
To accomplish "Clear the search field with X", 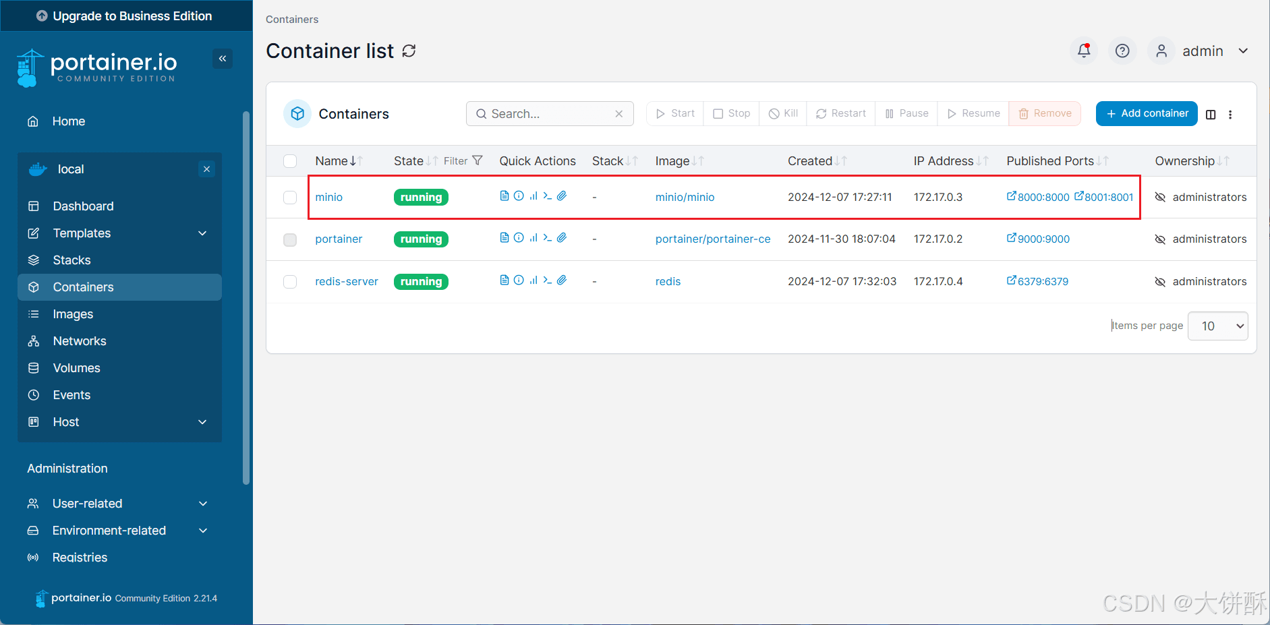I will [x=619, y=114].
